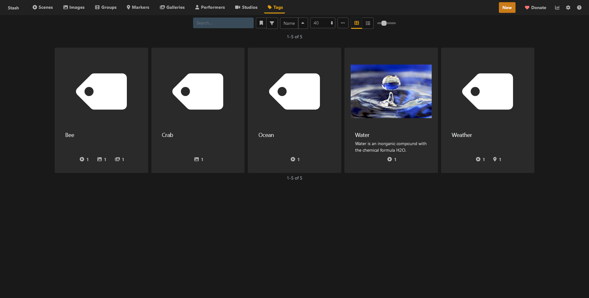
Task: View Bee's scene count icon
Action: [x=84, y=159]
